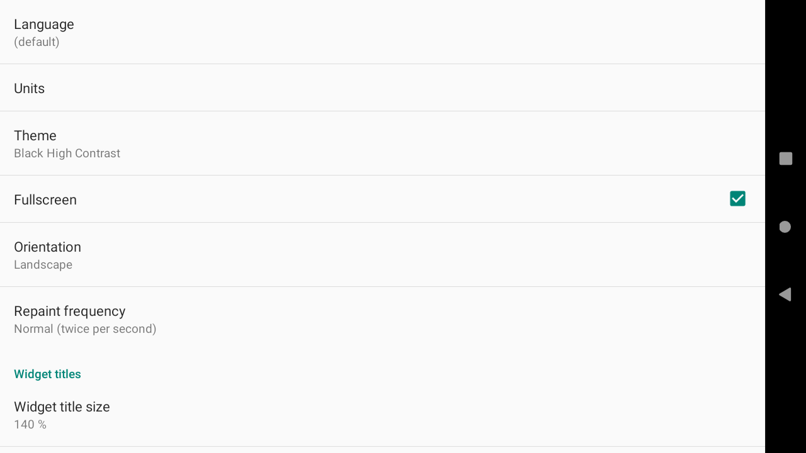Image resolution: width=806 pixels, height=453 pixels.
Task: Select the Widget titles section header
Action: [x=47, y=374]
